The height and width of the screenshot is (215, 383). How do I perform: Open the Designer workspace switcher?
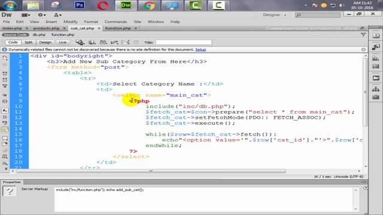274,15
